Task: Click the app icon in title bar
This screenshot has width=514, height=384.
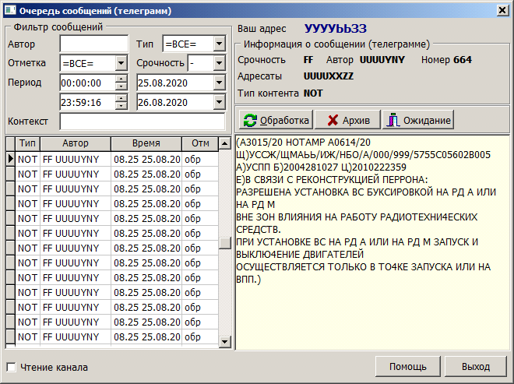Action: (x=9, y=8)
